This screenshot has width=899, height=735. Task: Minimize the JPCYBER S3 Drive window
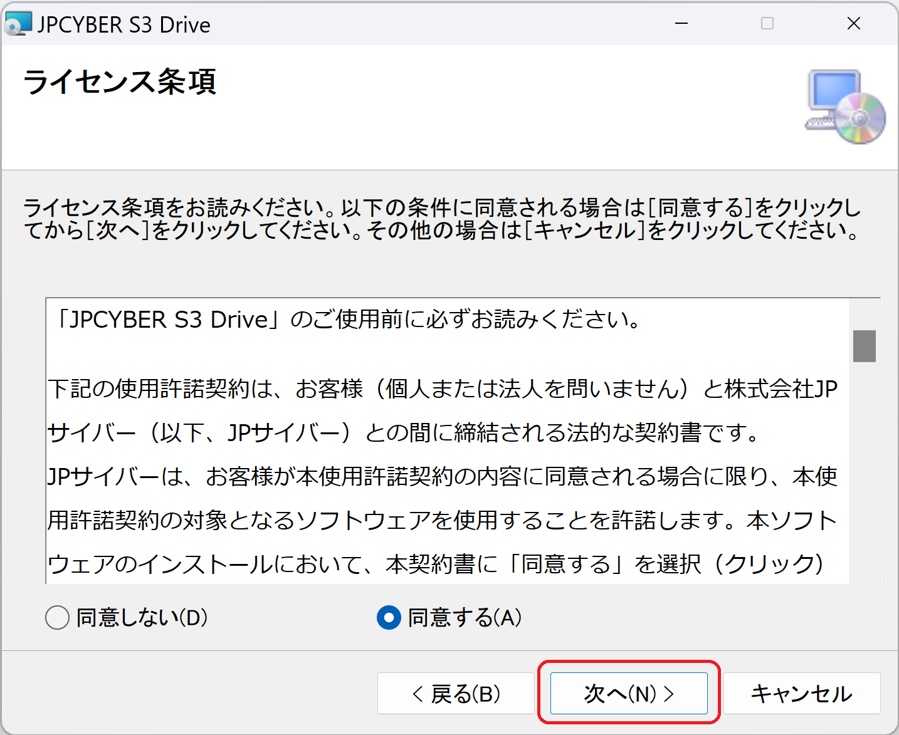(x=681, y=24)
